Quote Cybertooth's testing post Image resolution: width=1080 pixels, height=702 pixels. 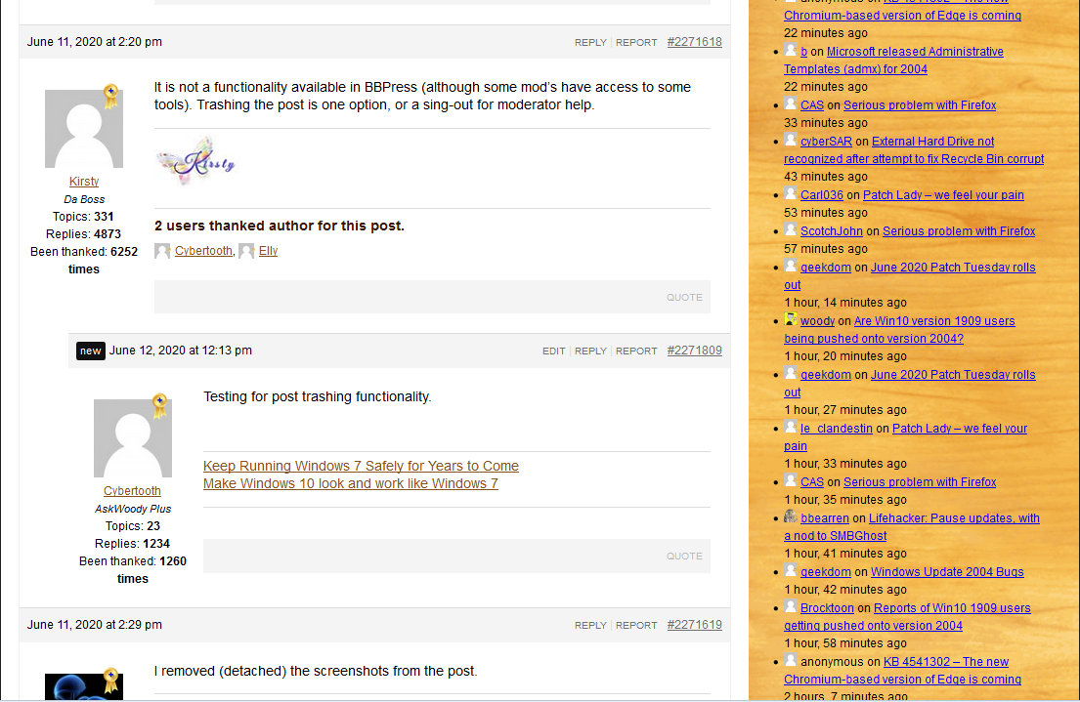684,557
